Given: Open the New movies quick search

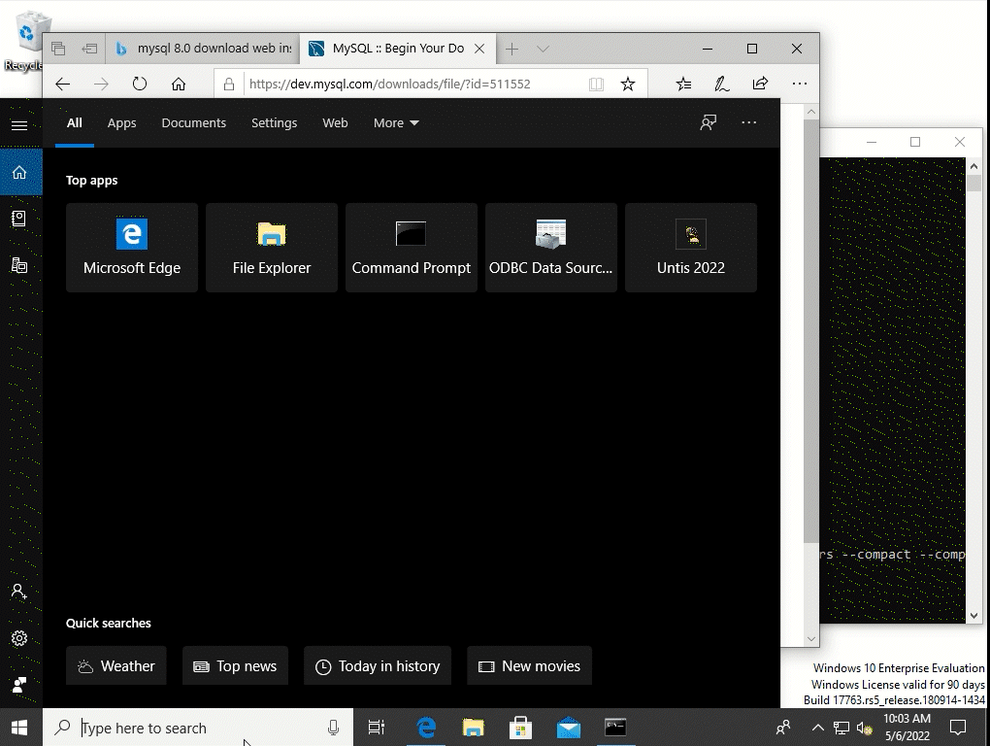Looking at the screenshot, I should coord(529,665).
